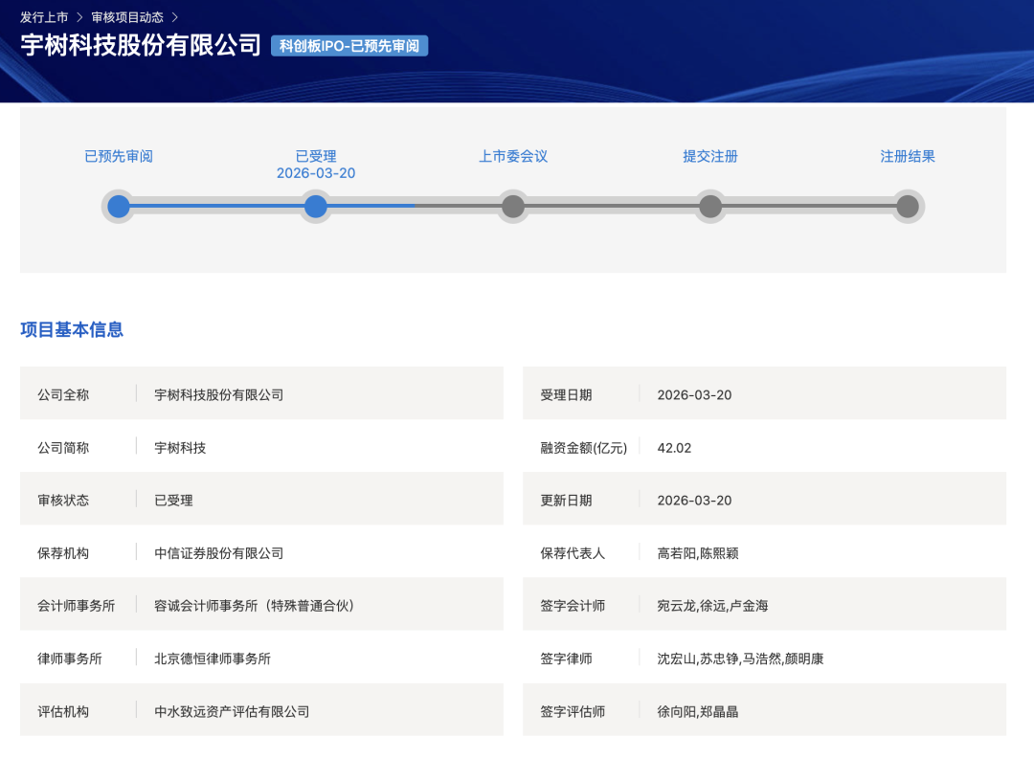Expand the 项目基本信息 section header
The height and width of the screenshot is (759, 1034).
point(71,330)
